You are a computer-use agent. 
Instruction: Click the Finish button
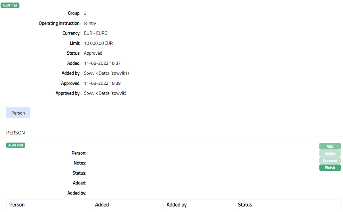pos(330,168)
